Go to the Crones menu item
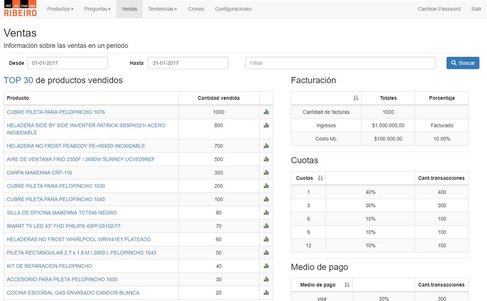The image size is (487, 301). (x=196, y=9)
